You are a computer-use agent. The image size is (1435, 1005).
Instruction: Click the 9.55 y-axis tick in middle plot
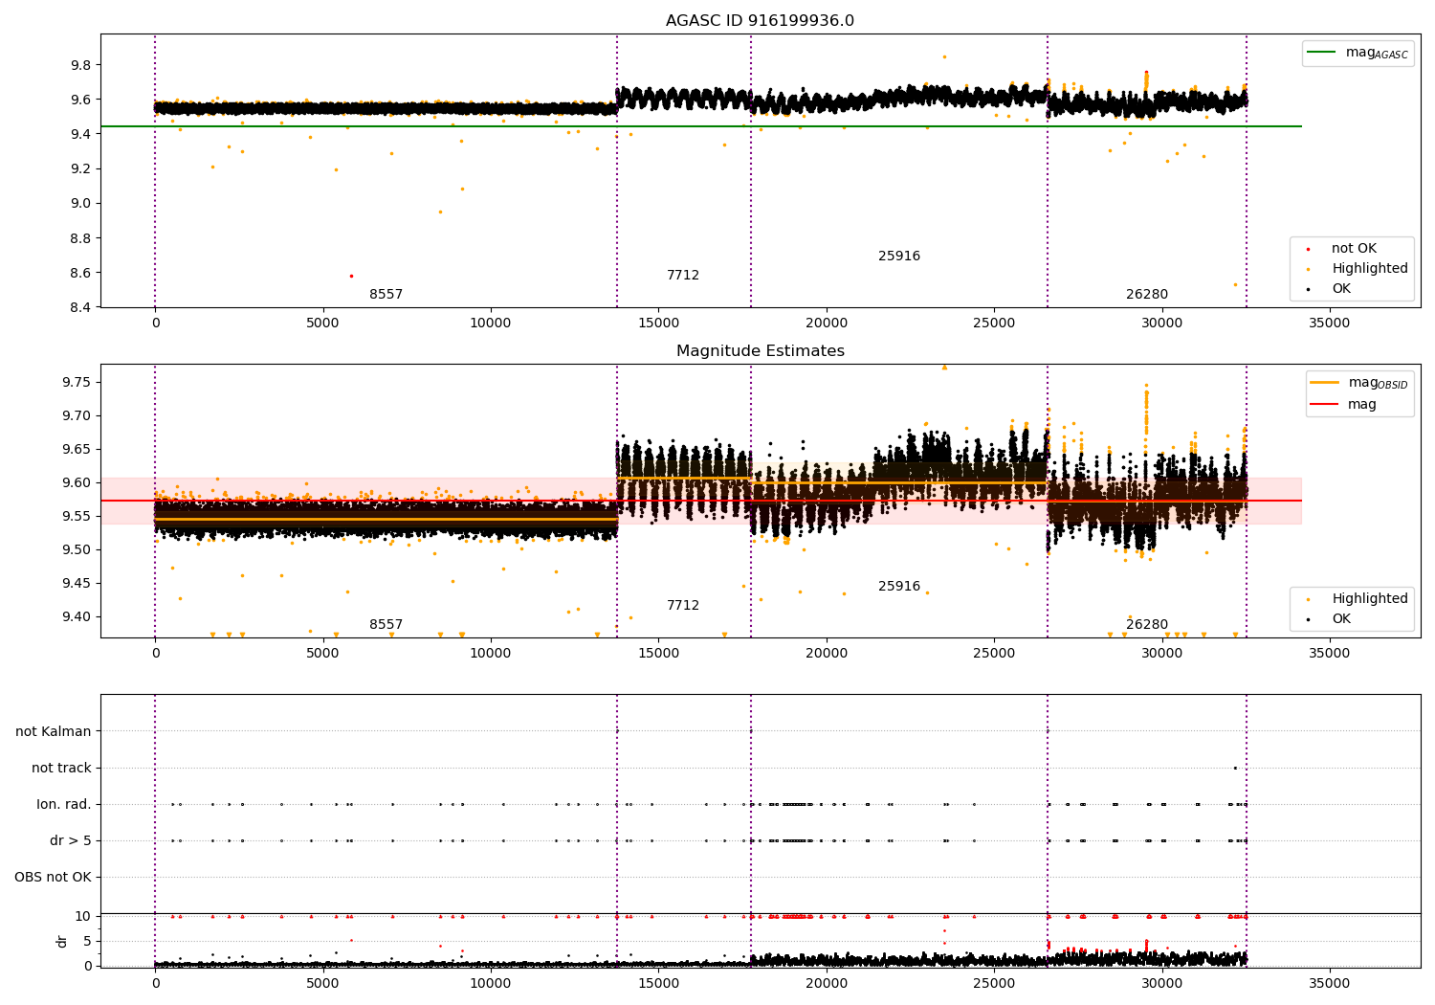pyautogui.click(x=77, y=517)
